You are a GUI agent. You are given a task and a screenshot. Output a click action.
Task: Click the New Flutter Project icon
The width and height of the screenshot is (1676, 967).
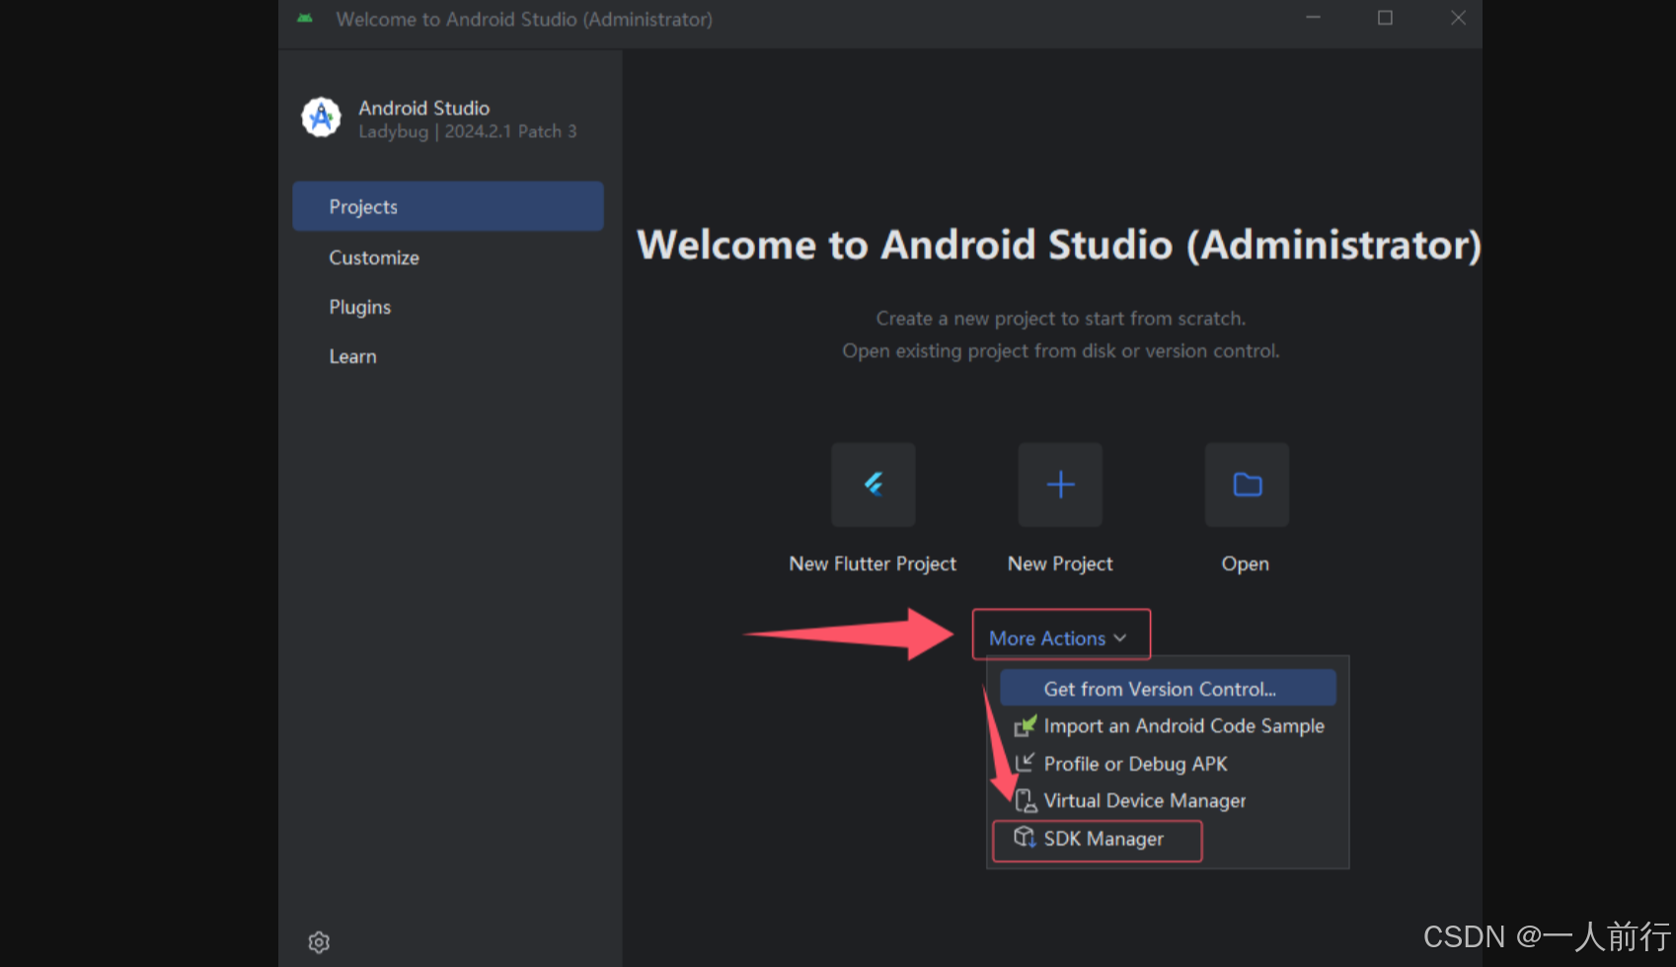tap(873, 484)
